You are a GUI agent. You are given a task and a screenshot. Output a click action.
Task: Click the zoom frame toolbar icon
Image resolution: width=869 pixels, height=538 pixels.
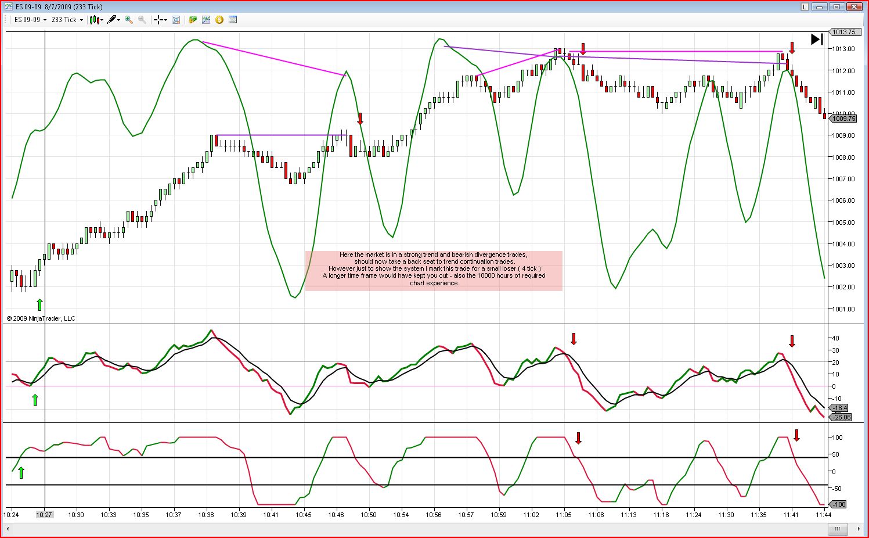(176, 20)
